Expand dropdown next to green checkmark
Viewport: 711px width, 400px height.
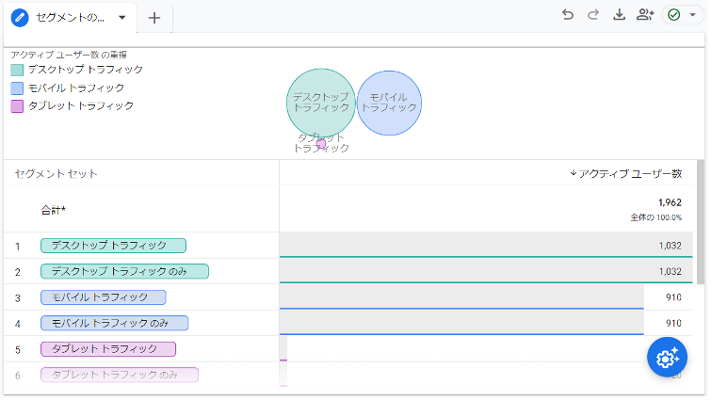pos(692,15)
